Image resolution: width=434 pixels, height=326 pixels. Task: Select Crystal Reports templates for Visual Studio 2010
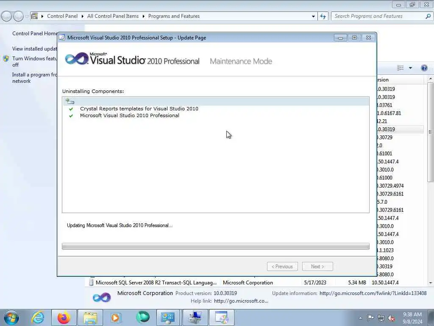point(139,109)
